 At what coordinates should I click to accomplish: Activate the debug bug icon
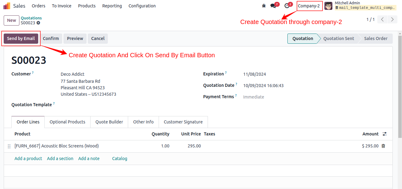click(x=264, y=6)
